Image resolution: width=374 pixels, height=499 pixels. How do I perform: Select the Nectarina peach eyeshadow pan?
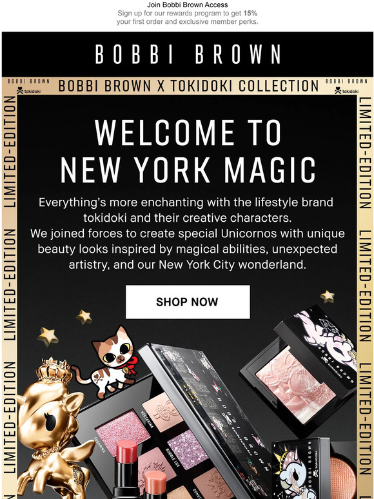(162, 411)
